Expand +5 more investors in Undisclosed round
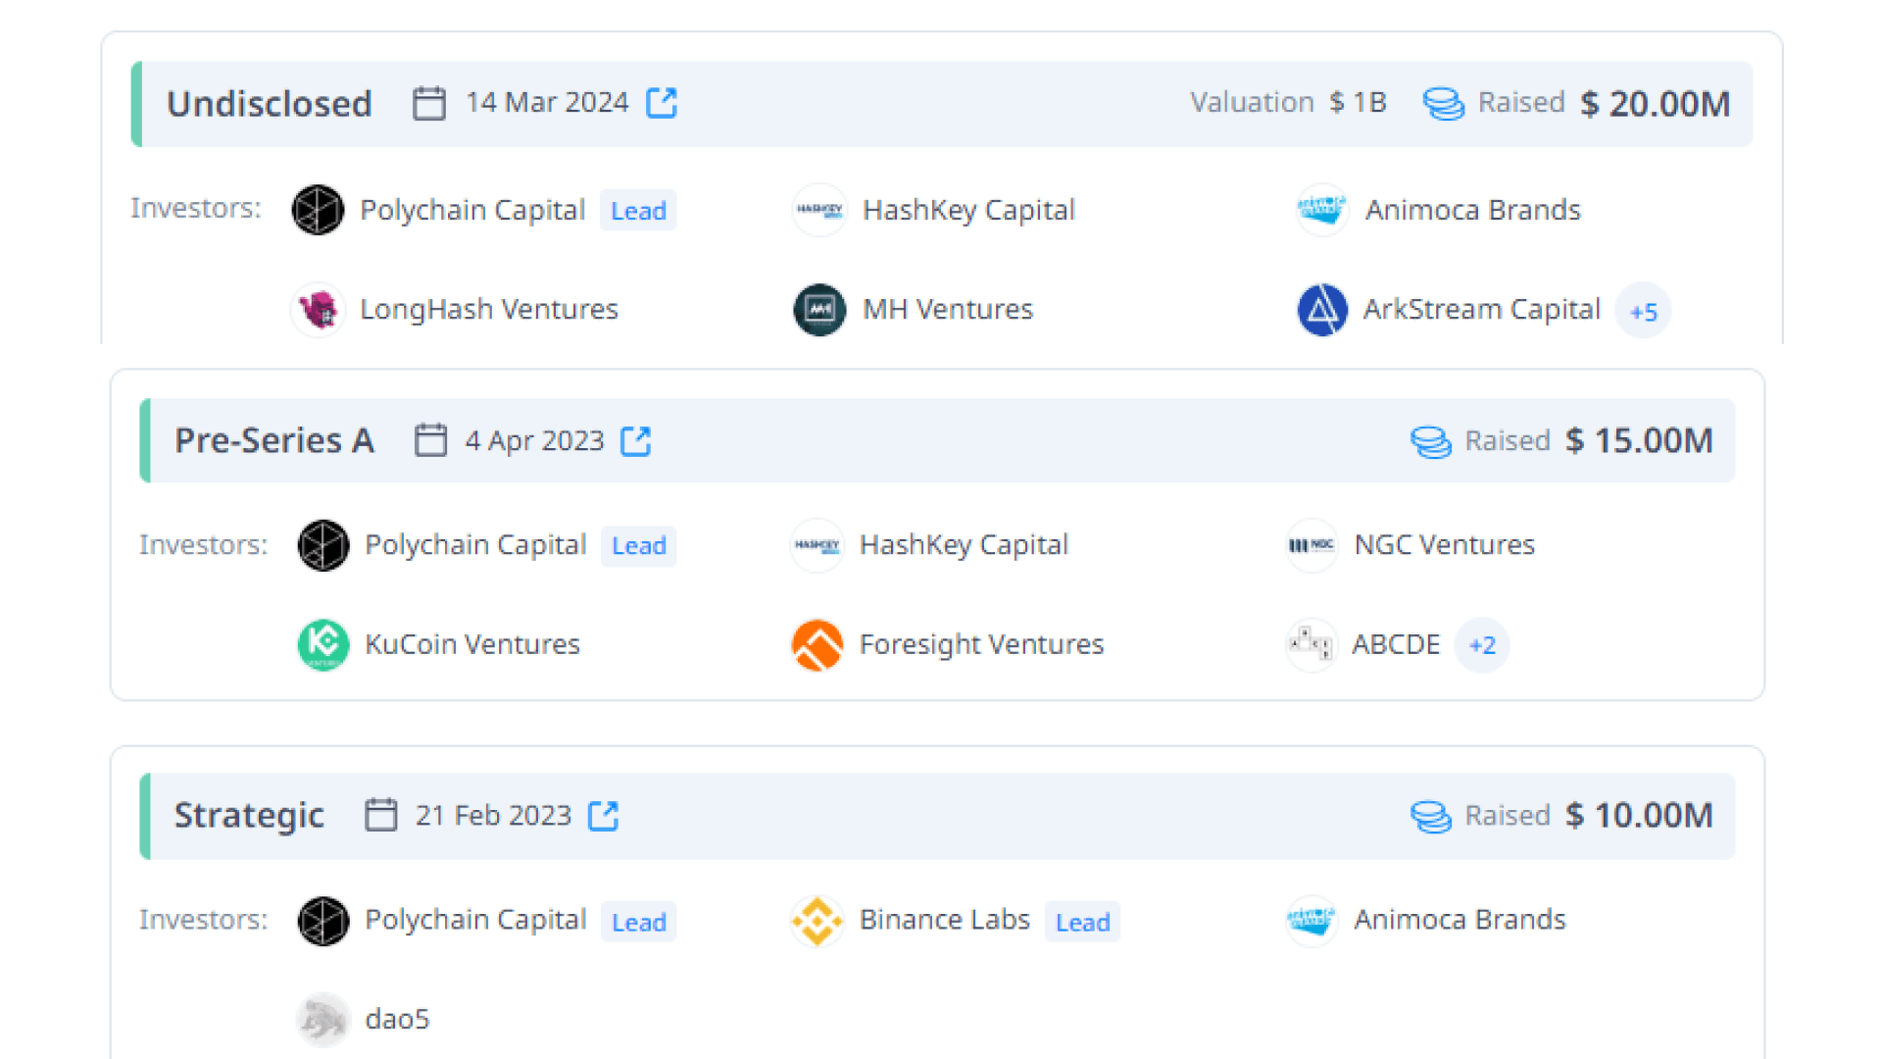1882x1059 pixels. (1643, 312)
